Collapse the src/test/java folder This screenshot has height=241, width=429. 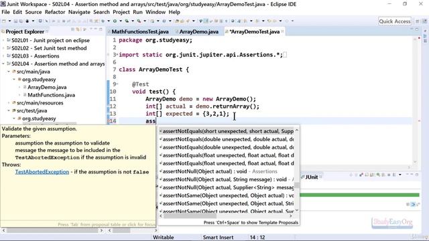(x=9, y=110)
